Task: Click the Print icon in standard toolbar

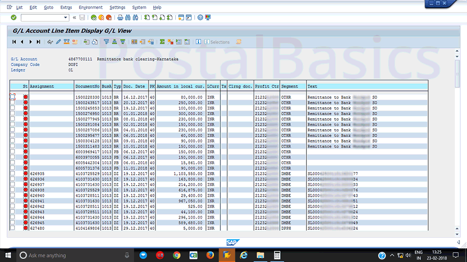Action: click(x=120, y=18)
